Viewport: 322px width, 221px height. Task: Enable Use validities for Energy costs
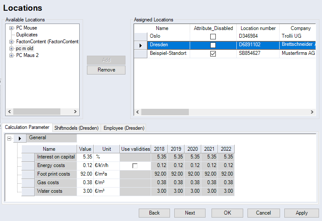tap(135, 166)
